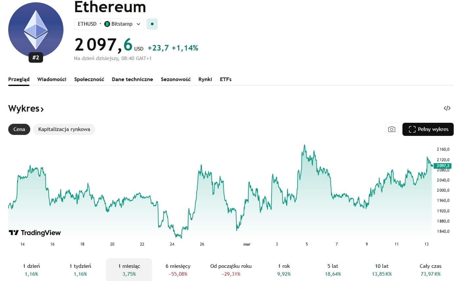Open the ETFs tab

[x=226, y=79]
